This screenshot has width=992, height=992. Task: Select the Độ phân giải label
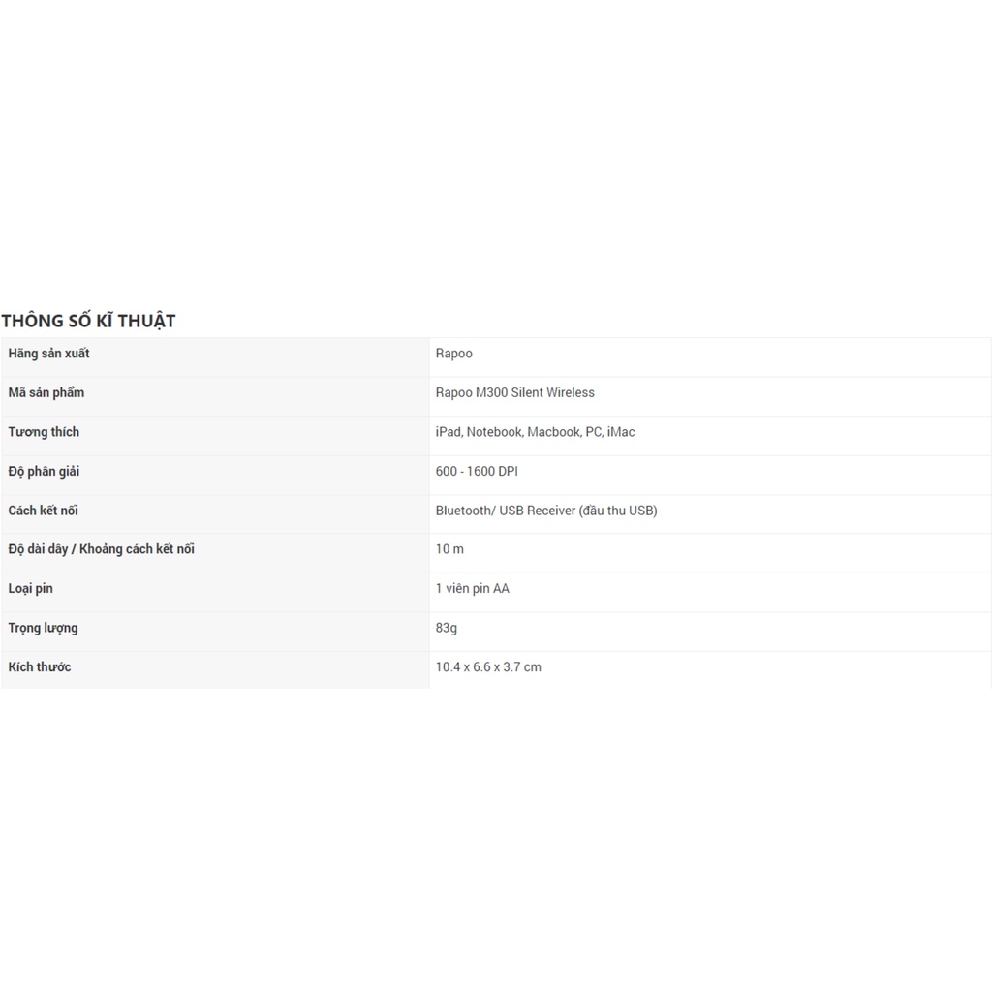(x=45, y=471)
